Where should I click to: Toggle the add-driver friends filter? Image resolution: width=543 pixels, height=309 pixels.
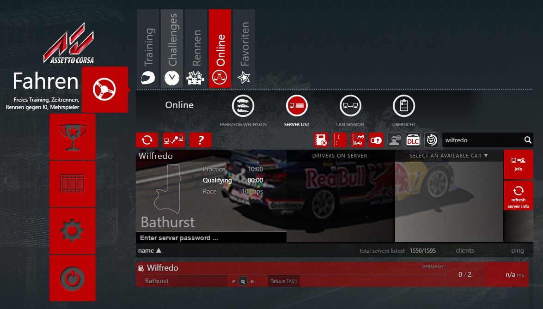tap(394, 140)
